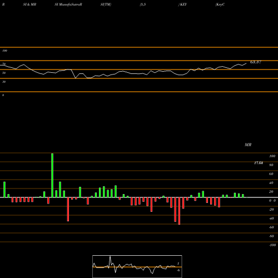The height and width of the screenshot is (278, 278).
Task: Click the RSI axis label 100
Action: pyautogui.click(x=5, y=51)
